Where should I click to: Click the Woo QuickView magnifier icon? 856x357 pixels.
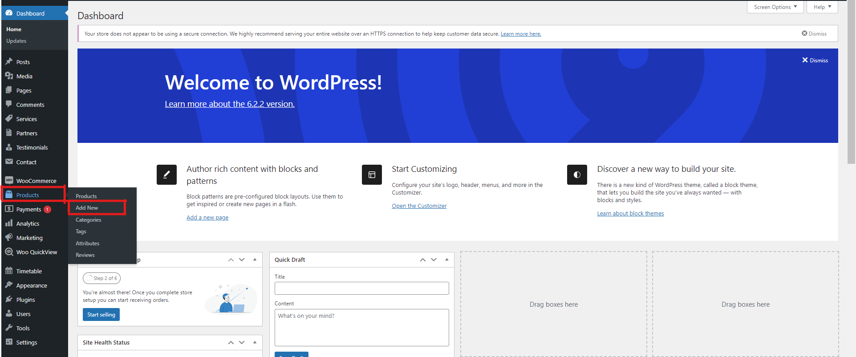pyautogui.click(x=9, y=252)
